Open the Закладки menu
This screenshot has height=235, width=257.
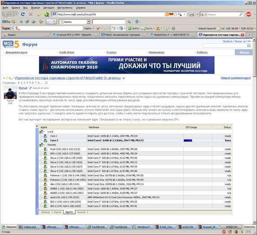tap(47, 7)
